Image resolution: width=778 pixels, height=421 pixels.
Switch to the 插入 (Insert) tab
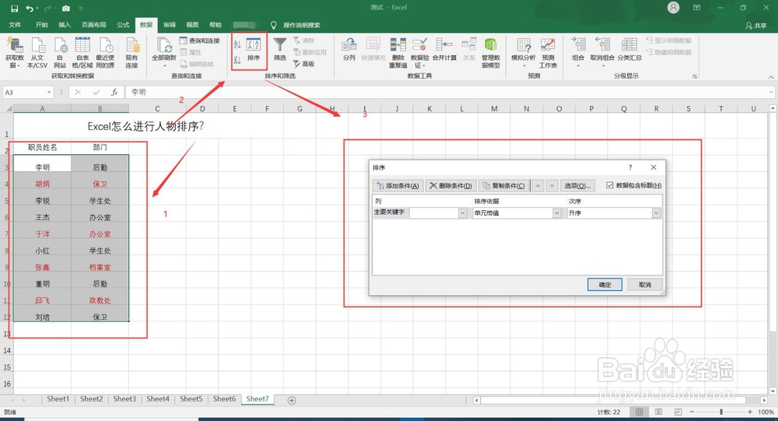coord(65,25)
